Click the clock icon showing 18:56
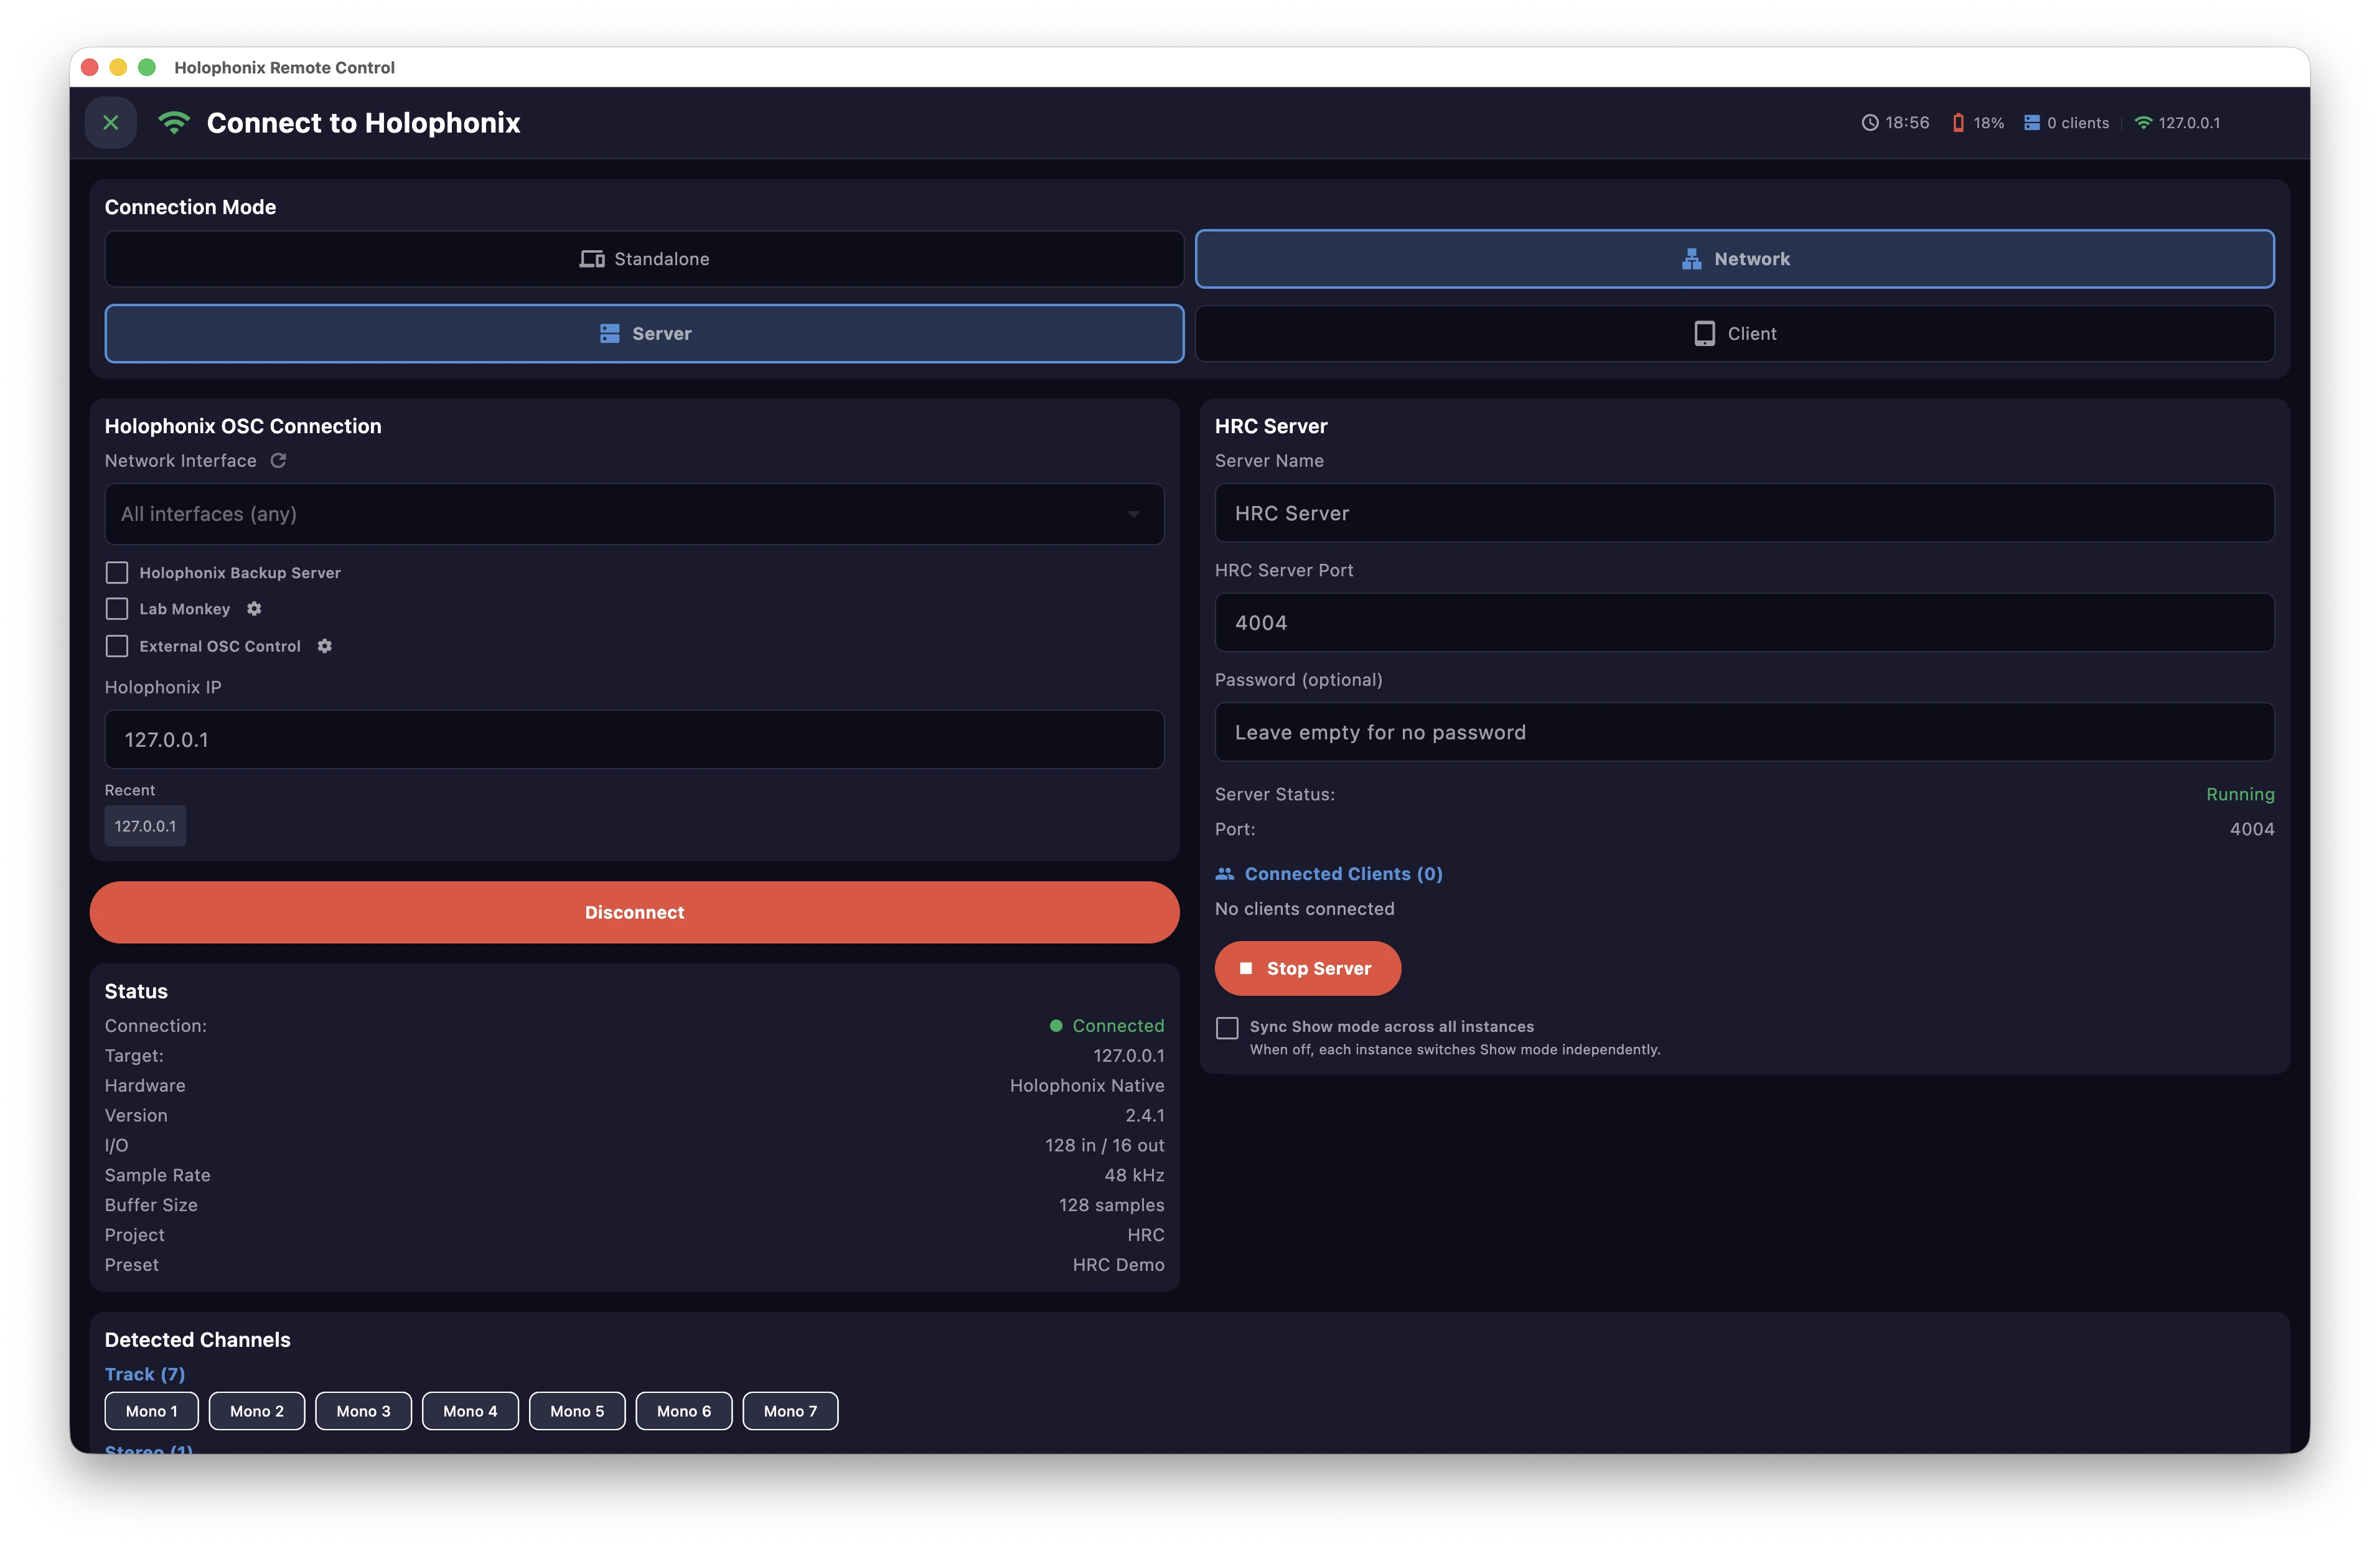The image size is (2380, 1546). pos(1869,123)
